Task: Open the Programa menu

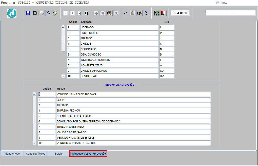Action: click(8, 3)
